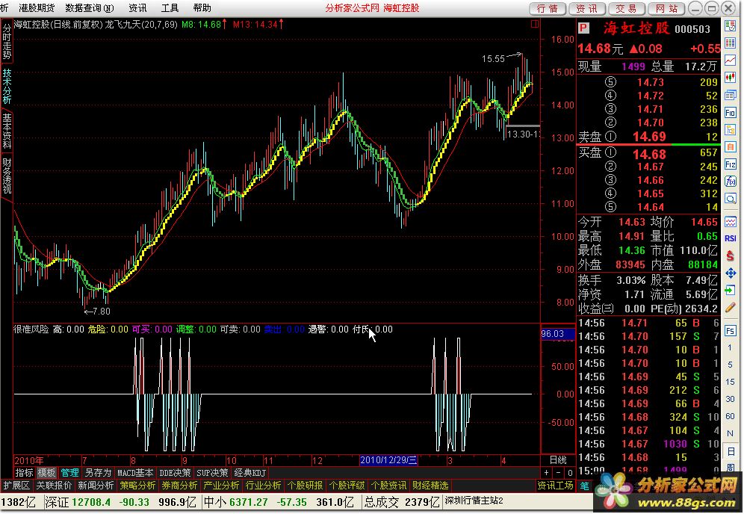Select 5-minute period button
Viewport: 744px width, 514px height.
tap(731, 365)
